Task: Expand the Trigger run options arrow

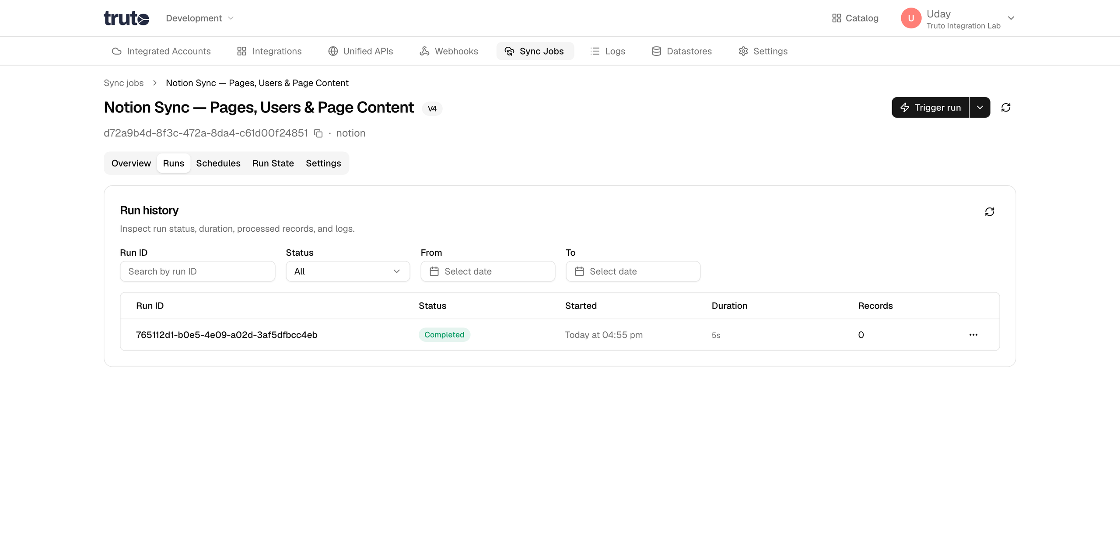Action: (980, 108)
